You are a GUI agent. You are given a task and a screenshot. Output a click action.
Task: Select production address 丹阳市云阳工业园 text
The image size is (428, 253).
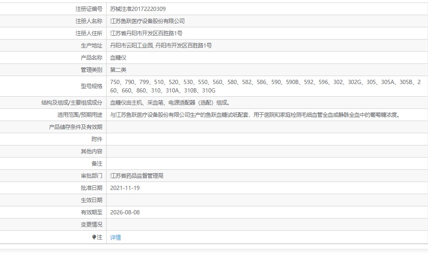tap(131, 45)
